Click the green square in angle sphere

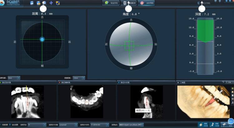[129, 46]
